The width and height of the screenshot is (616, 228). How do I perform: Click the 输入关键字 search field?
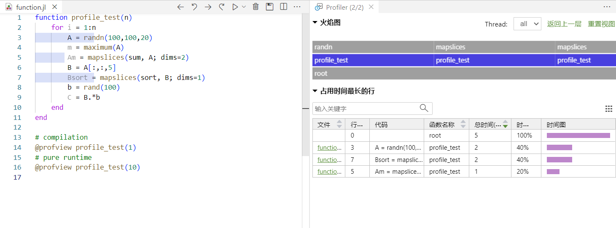365,109
